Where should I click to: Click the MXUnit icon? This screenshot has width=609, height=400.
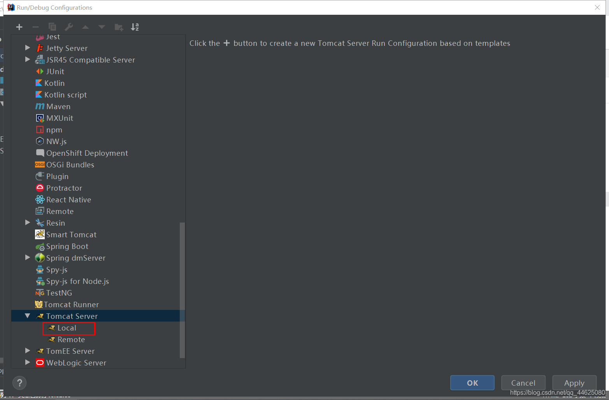click(40, 118)
